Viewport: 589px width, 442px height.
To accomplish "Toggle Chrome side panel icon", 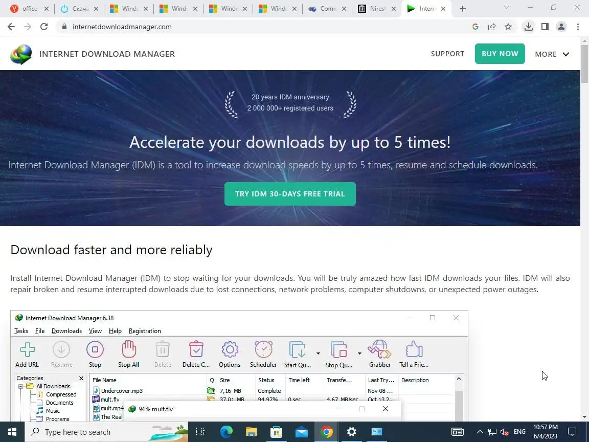I will point(545,27).
